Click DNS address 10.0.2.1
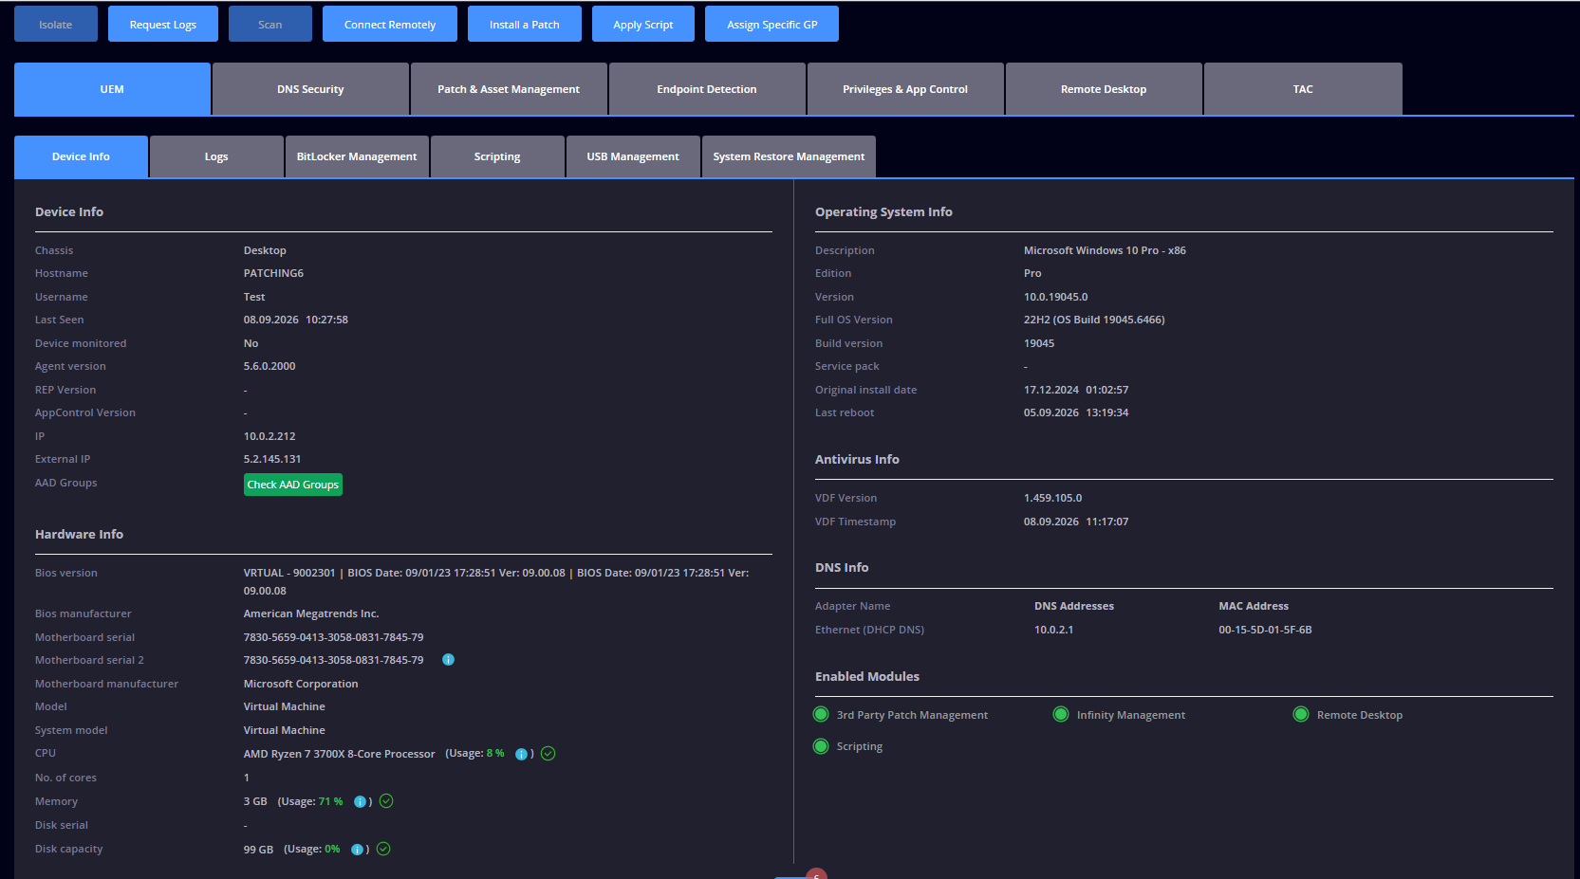Screen dimensions: 1580x879 click(x=1053, y=630)
